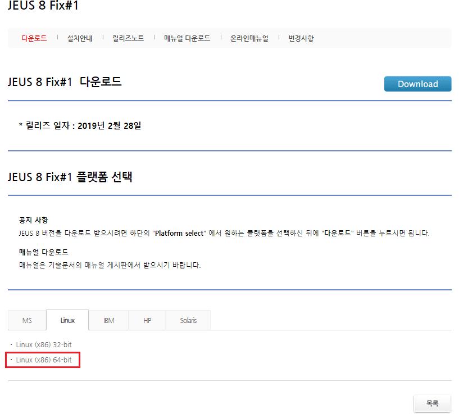Click the 매뉴얼은 기술문서의 매뉴얼 게시판 sentence

point(110,265)
